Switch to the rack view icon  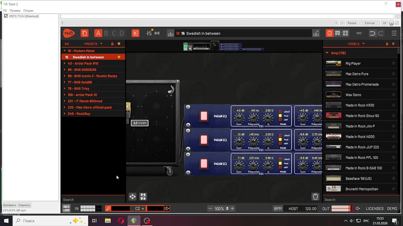point(337,33)
